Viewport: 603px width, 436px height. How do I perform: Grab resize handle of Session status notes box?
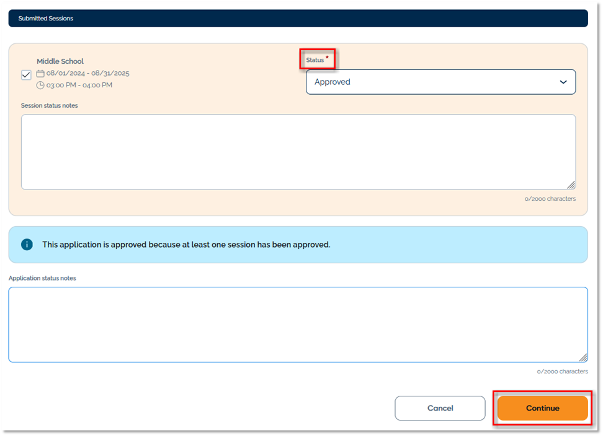coord(571,185)
